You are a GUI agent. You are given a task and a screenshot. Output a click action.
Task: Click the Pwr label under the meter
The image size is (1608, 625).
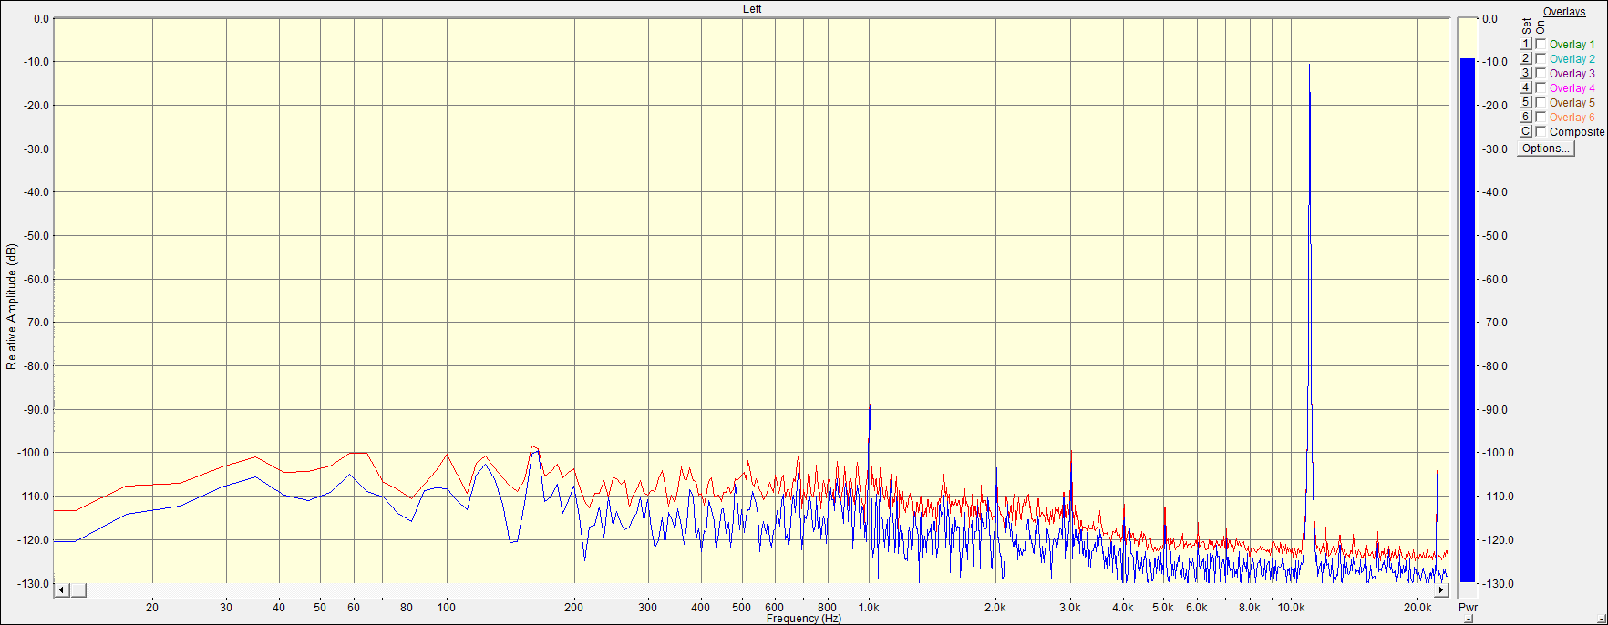(1468, 607)
